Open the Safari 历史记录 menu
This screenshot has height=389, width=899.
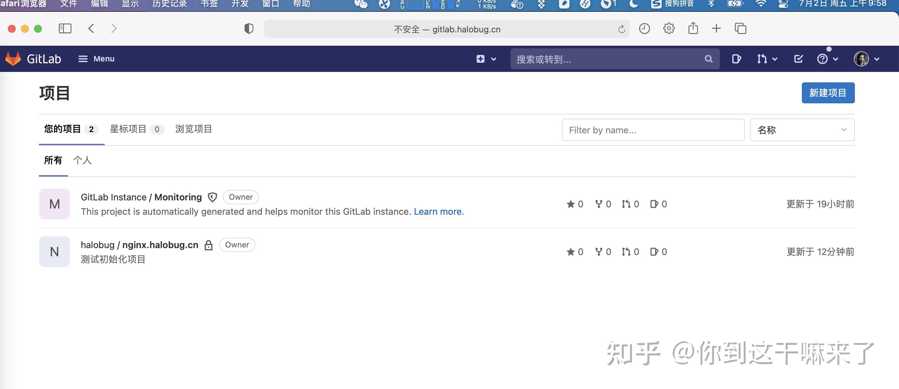(x=170, y=5)
